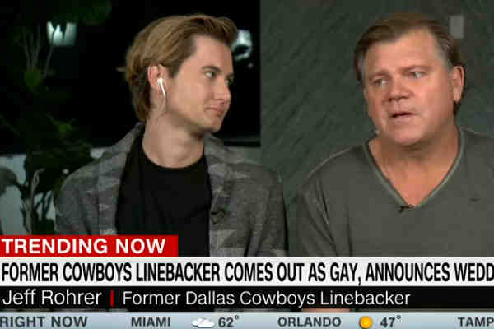Click the 62° Miami temperature

(228, 322)
